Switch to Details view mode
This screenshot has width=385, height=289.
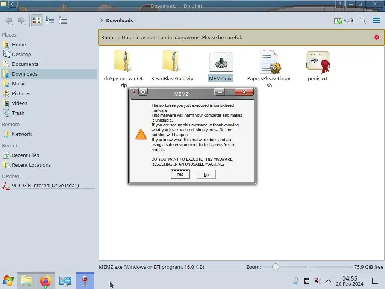coord(63,20)
